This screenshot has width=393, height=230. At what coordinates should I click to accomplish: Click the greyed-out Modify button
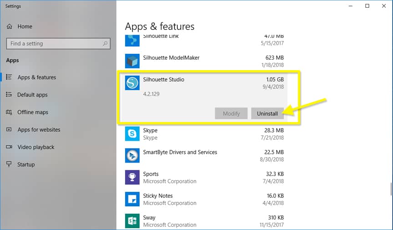click(x=231, y=113)
